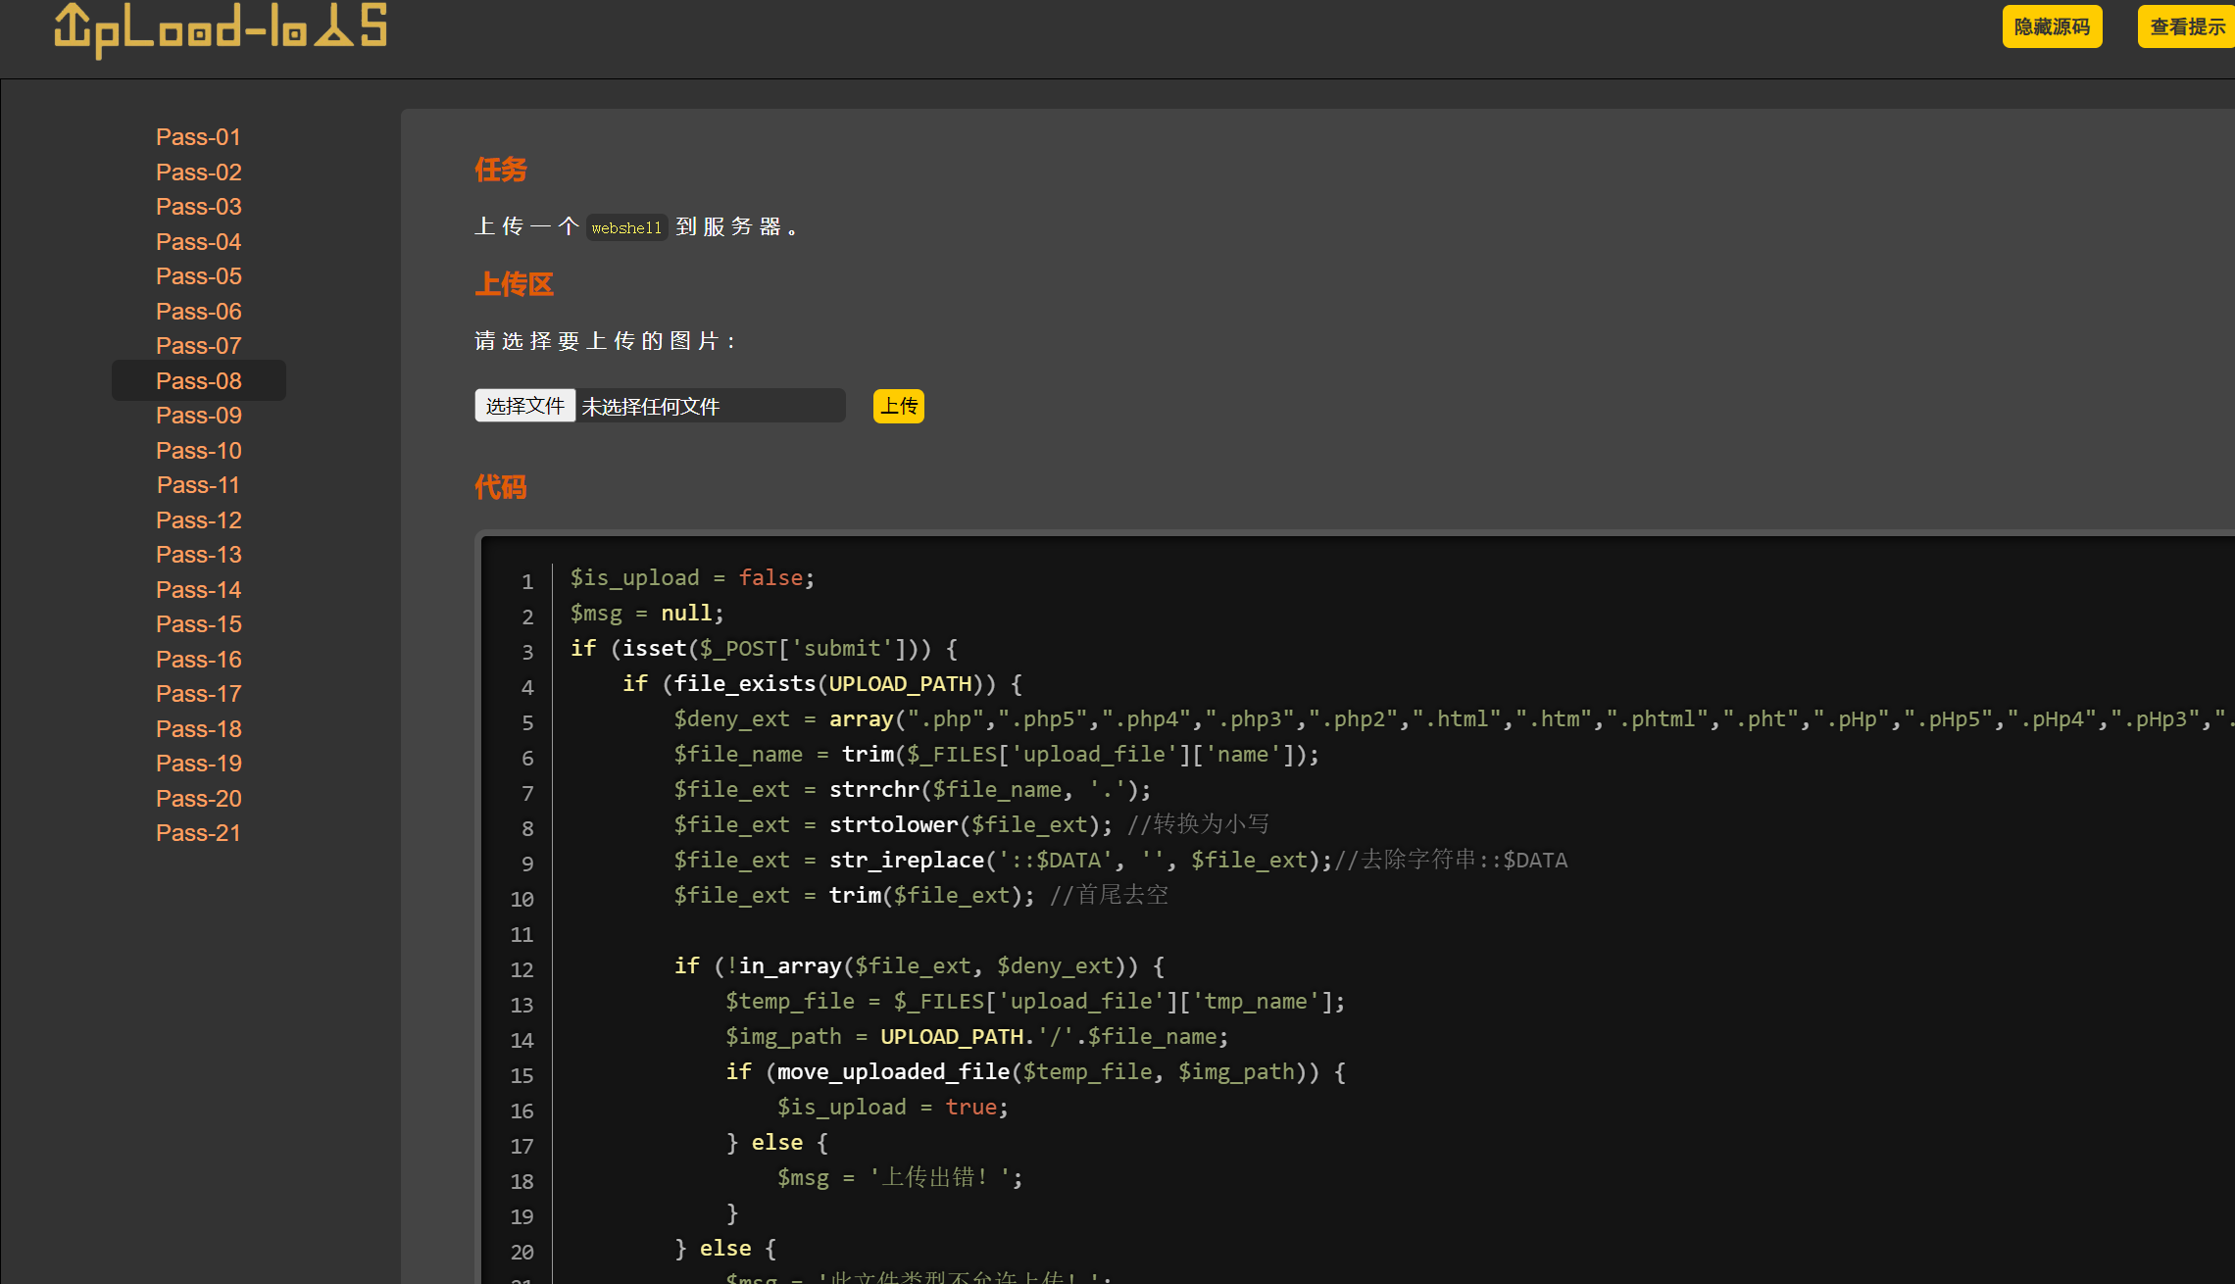The width and height of the screenshot is (2235, 1284).
Task: Click the 隐藏源码 hide source button
Action: 2052,27
